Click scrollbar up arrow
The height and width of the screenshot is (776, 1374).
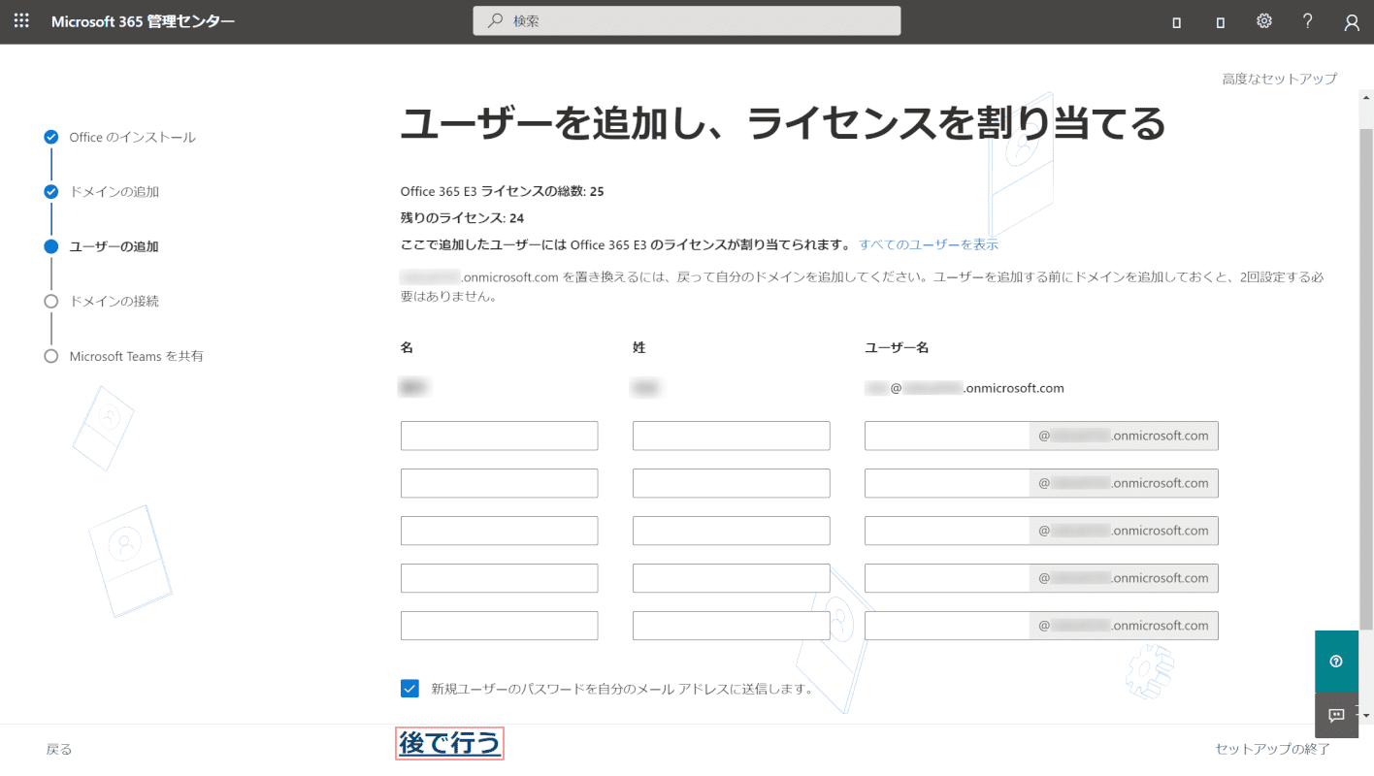point(1366,97)
